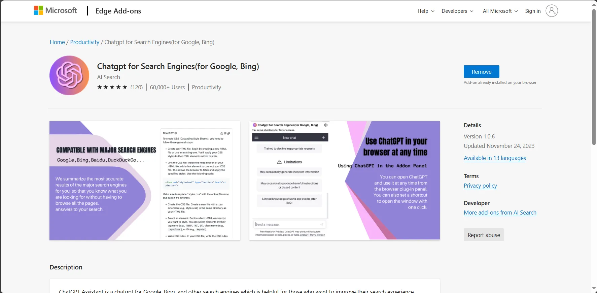Click the ChatGPT extension logo icon
597x293 pixels.
pos(69,75)
